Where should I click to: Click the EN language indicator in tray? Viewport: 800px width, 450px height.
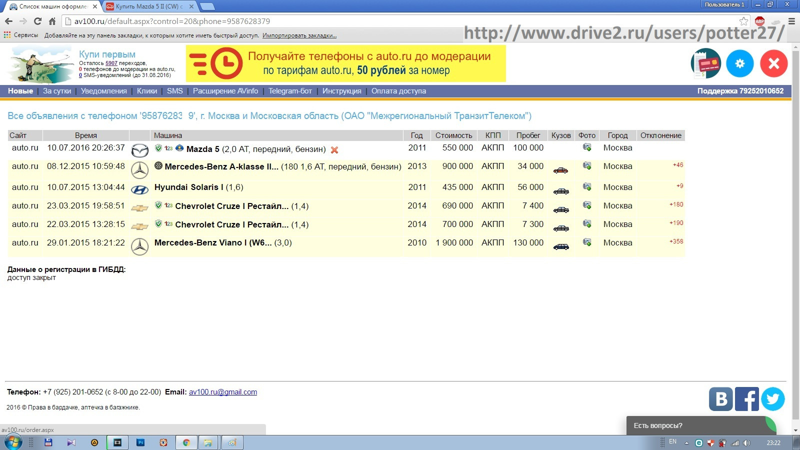point(672,441)
